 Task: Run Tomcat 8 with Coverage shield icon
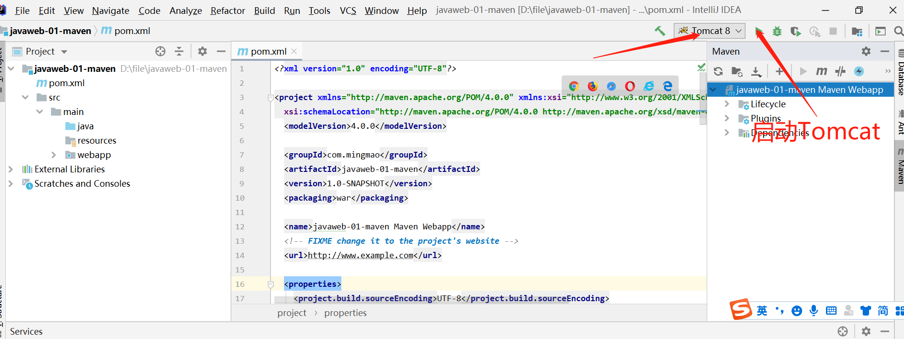795,31
